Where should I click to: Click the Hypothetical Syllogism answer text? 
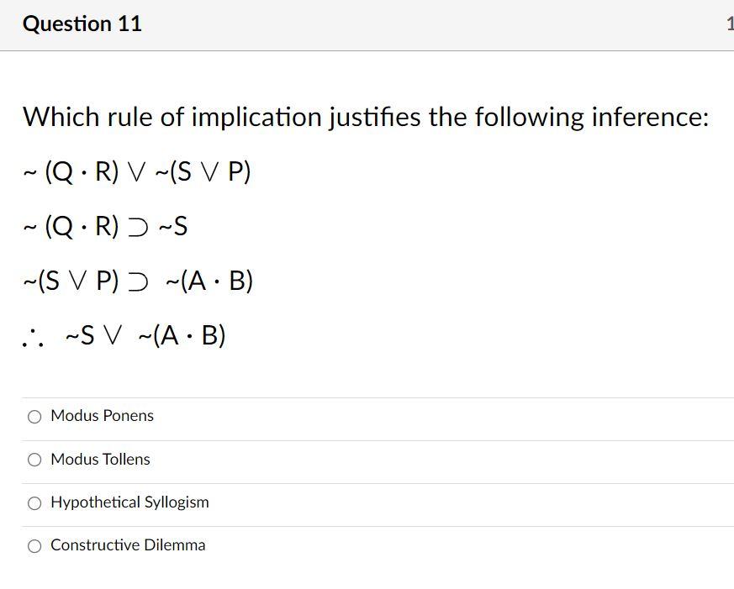[x=129, y=502]
